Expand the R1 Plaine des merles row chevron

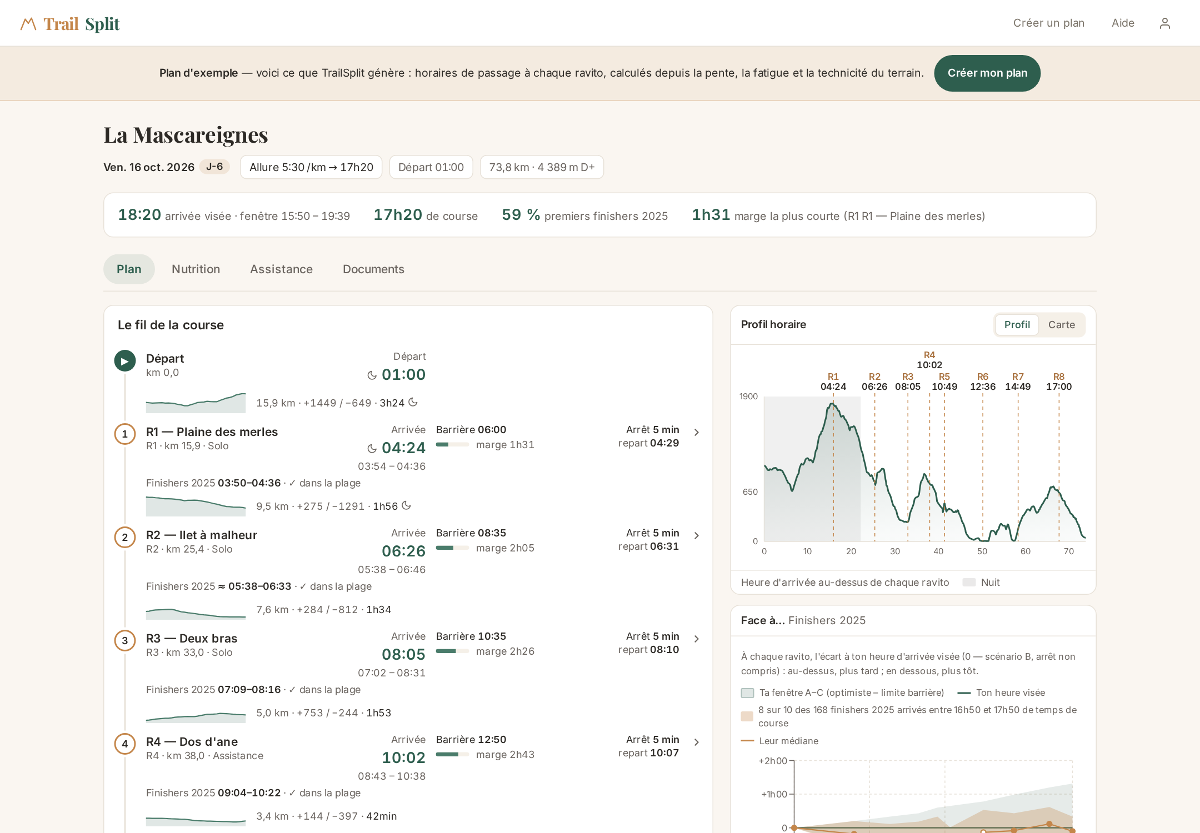697,432
